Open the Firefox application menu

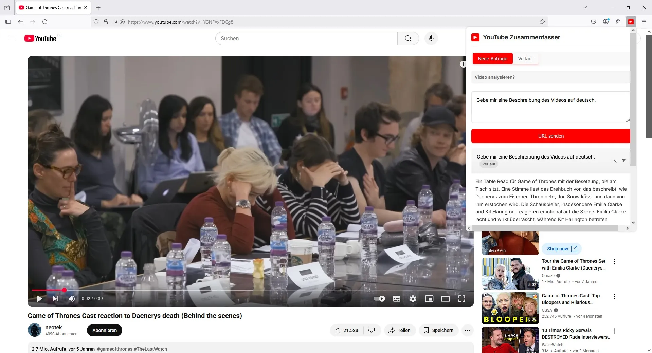[644, 22]
